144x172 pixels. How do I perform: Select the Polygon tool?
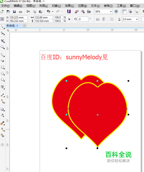click(3, 79)
